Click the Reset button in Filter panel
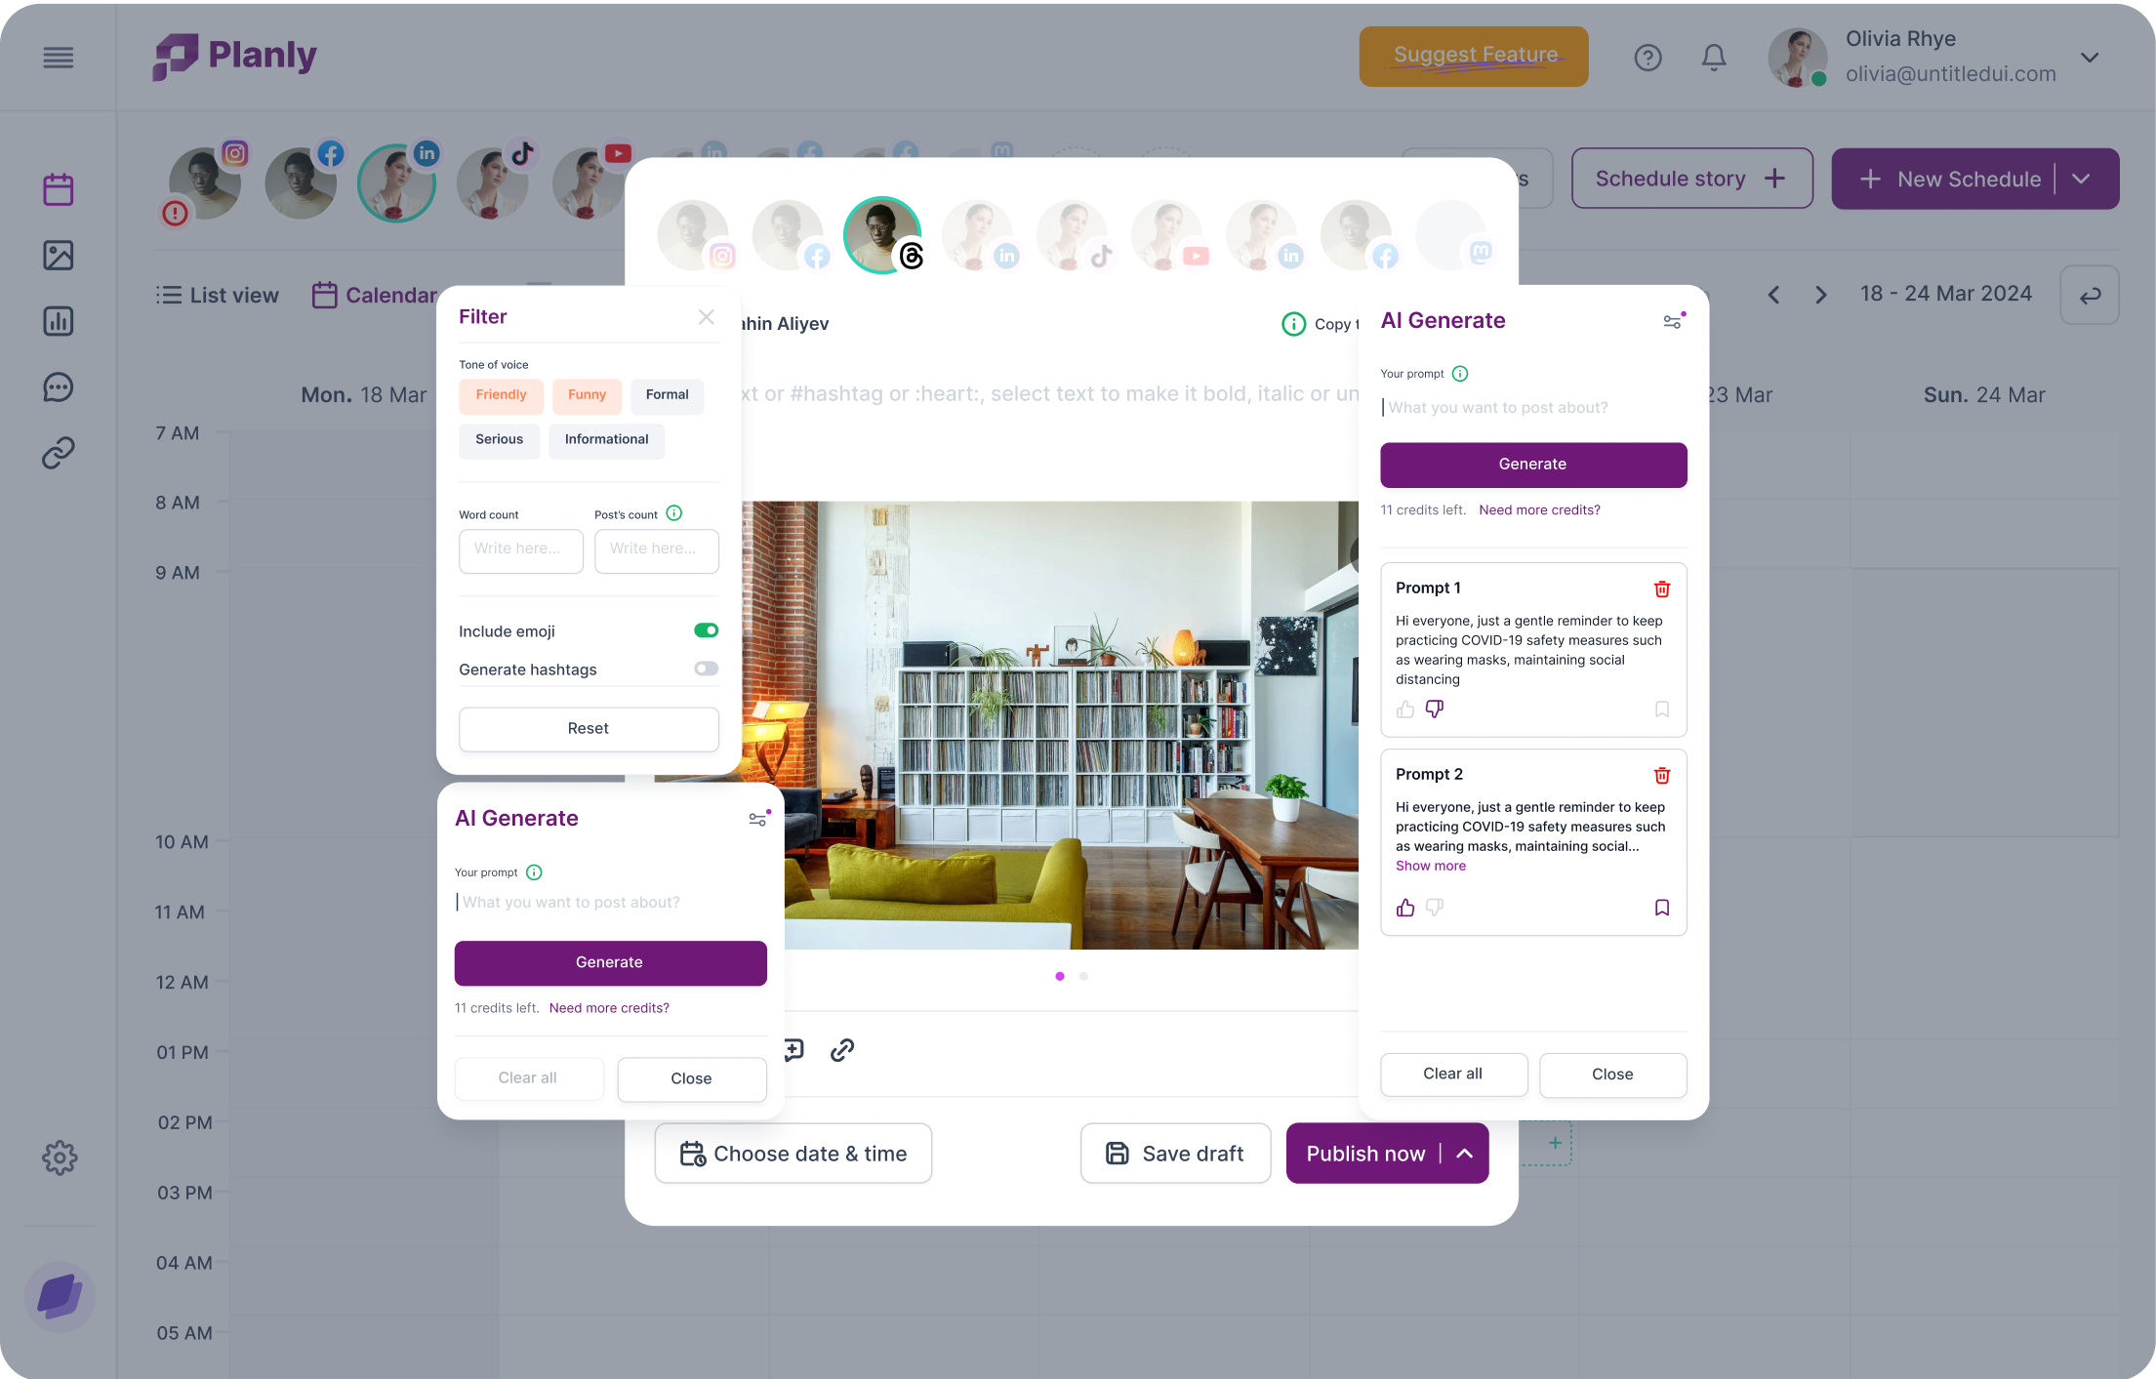This screenshot has width=2156, height=1379. click(588, 727)
